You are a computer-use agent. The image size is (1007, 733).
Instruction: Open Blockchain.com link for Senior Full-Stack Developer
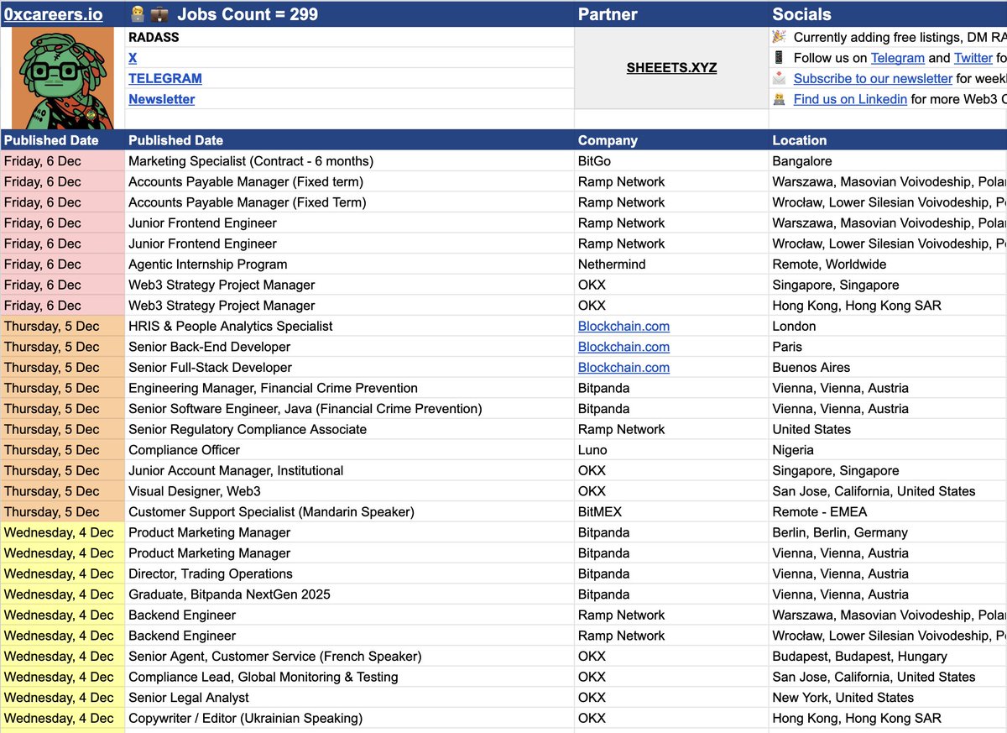[624, 368]
